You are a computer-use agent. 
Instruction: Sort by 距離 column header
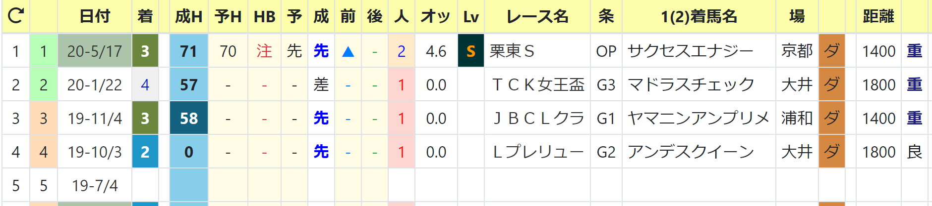[878, 16]
